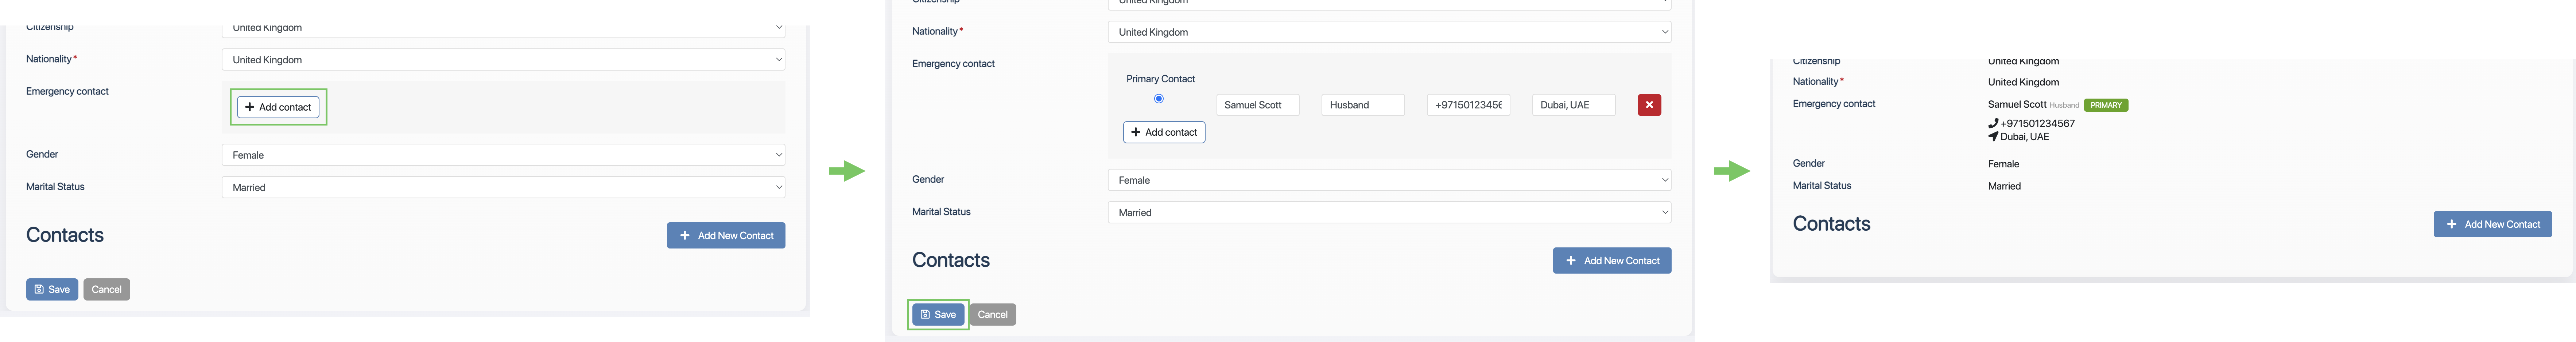2576x342 pixels.
Task: Click the Samuel Scott name input field
Action: click(1257, 105)
